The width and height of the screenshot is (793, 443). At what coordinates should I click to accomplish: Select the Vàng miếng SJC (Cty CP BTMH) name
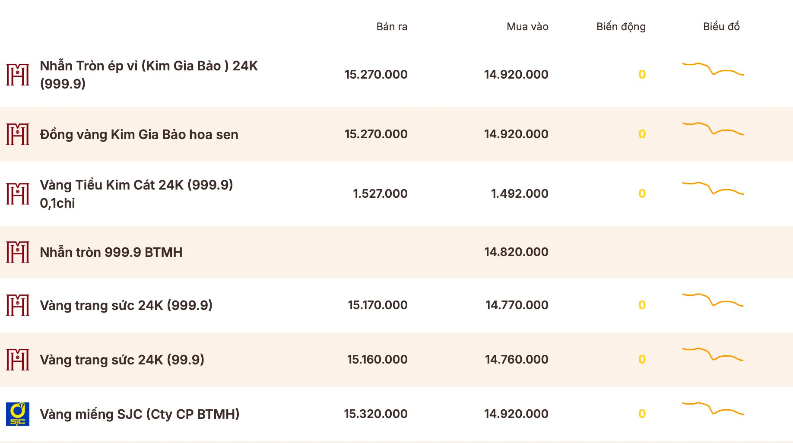(140, 414)
